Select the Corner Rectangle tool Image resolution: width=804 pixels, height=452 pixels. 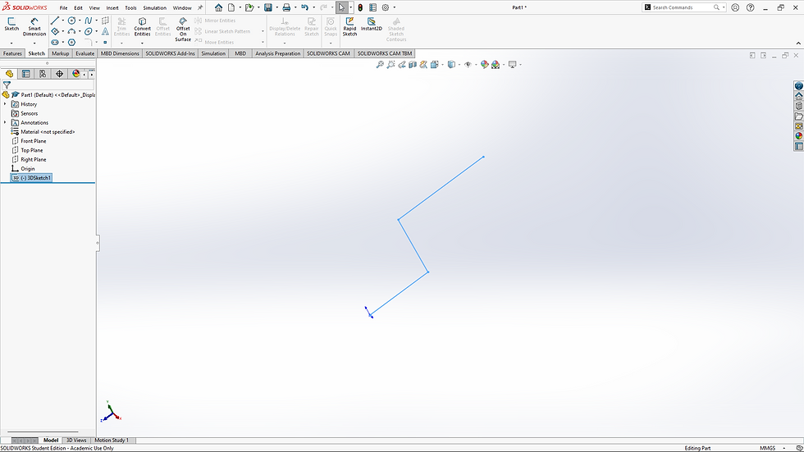(55, 31)
